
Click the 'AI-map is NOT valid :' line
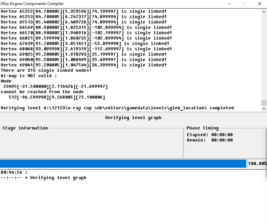(x=29, y=76)
